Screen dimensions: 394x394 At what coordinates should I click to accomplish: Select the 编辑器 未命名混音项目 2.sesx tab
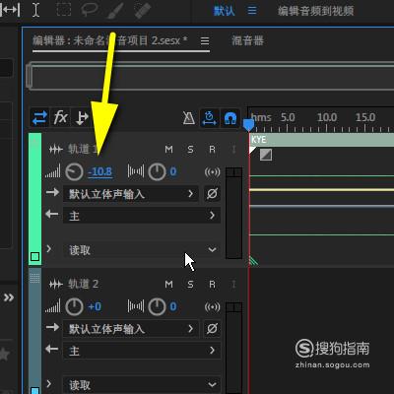110,40
